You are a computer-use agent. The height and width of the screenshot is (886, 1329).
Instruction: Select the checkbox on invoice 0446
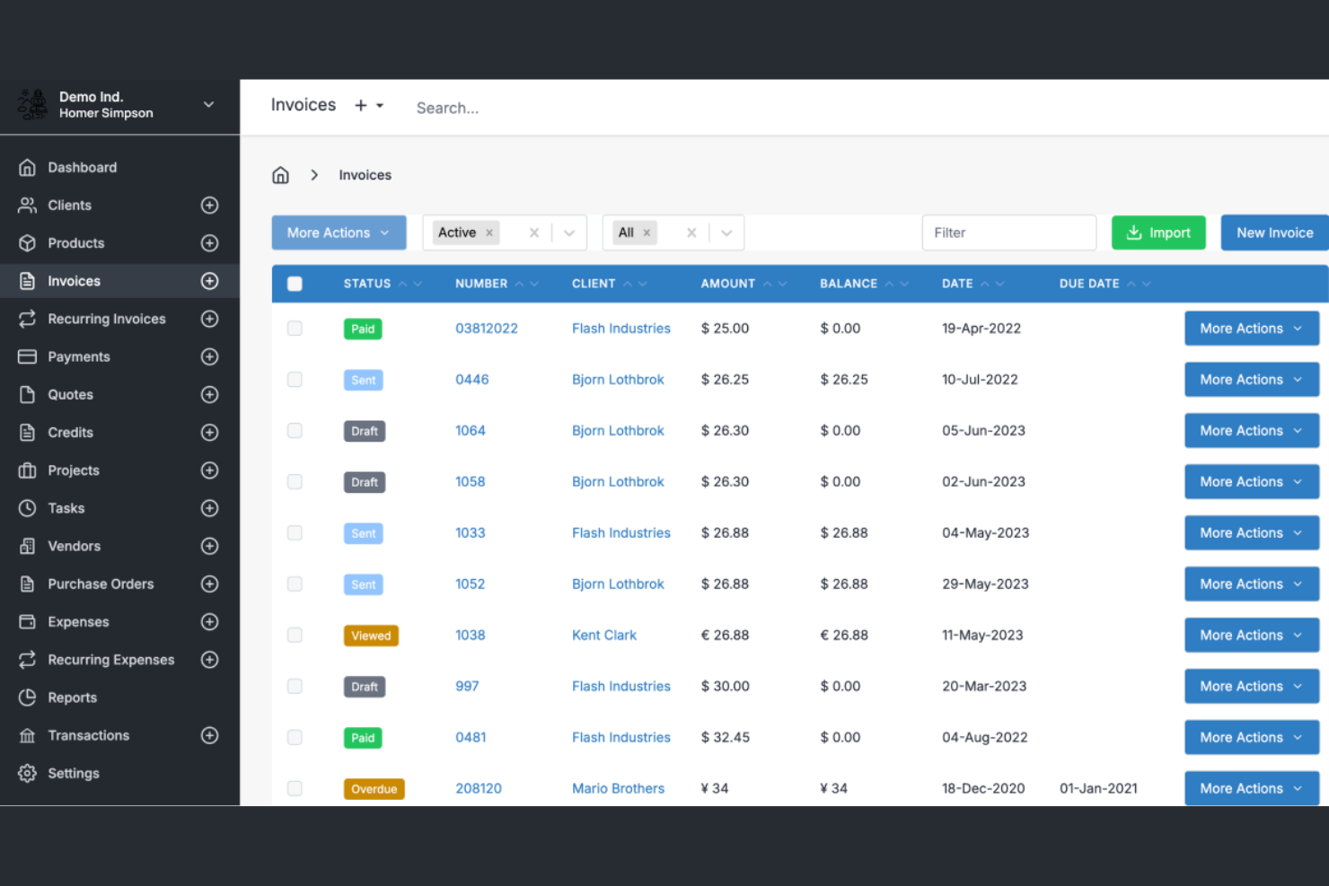coord(295,379)
